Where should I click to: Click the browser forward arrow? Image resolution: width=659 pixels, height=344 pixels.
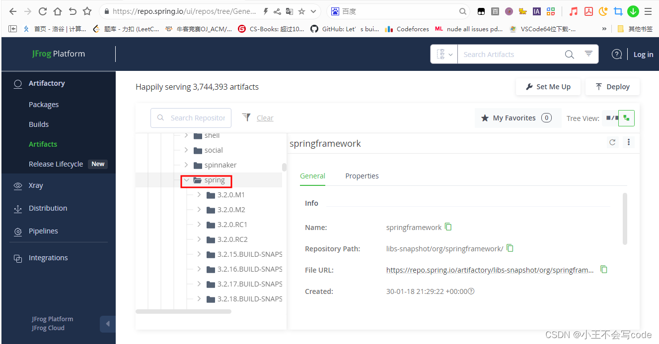tap(27, 11)
